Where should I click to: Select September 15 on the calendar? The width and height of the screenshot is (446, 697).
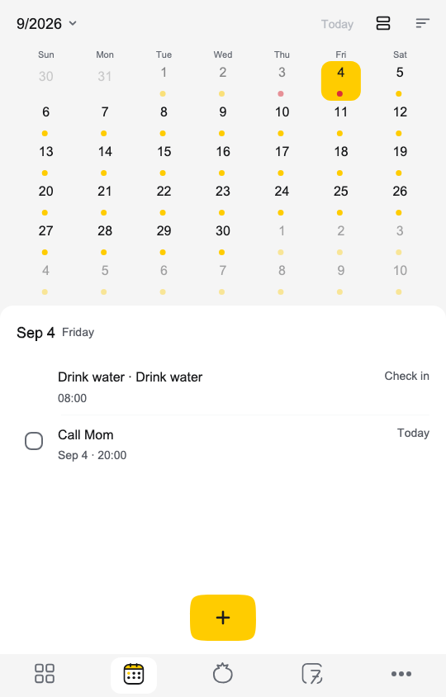(x=164, y=158)
